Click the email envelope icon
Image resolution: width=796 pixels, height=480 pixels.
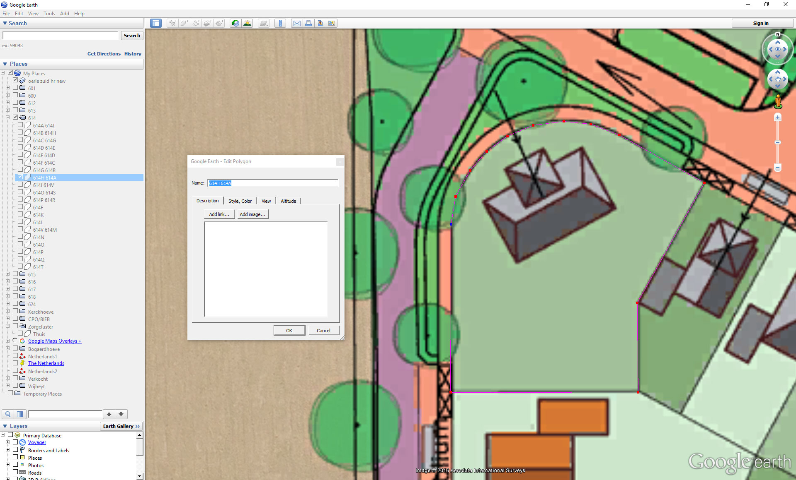(297, 23)
